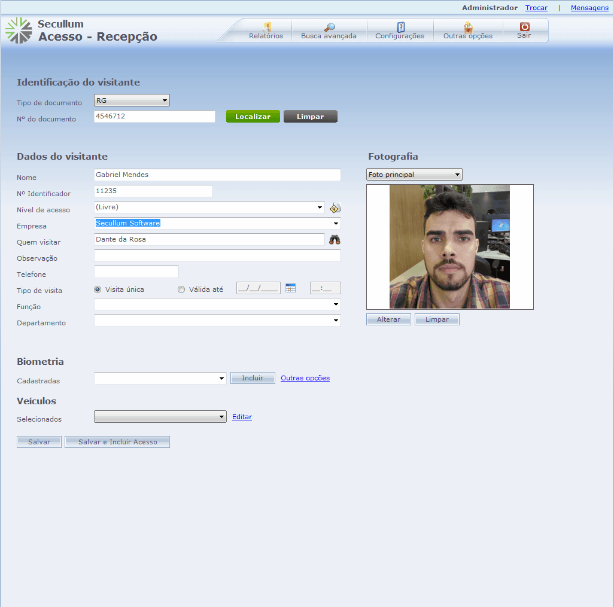The image size is (614, 607).
Task: Click the icon beside Nível de acesso
Action: coord(335,208)
